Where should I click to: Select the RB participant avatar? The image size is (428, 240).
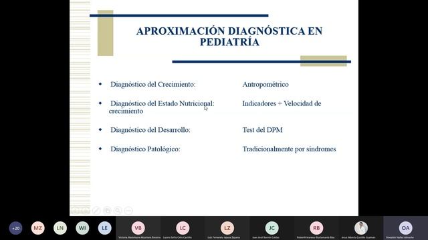(316, 228)
